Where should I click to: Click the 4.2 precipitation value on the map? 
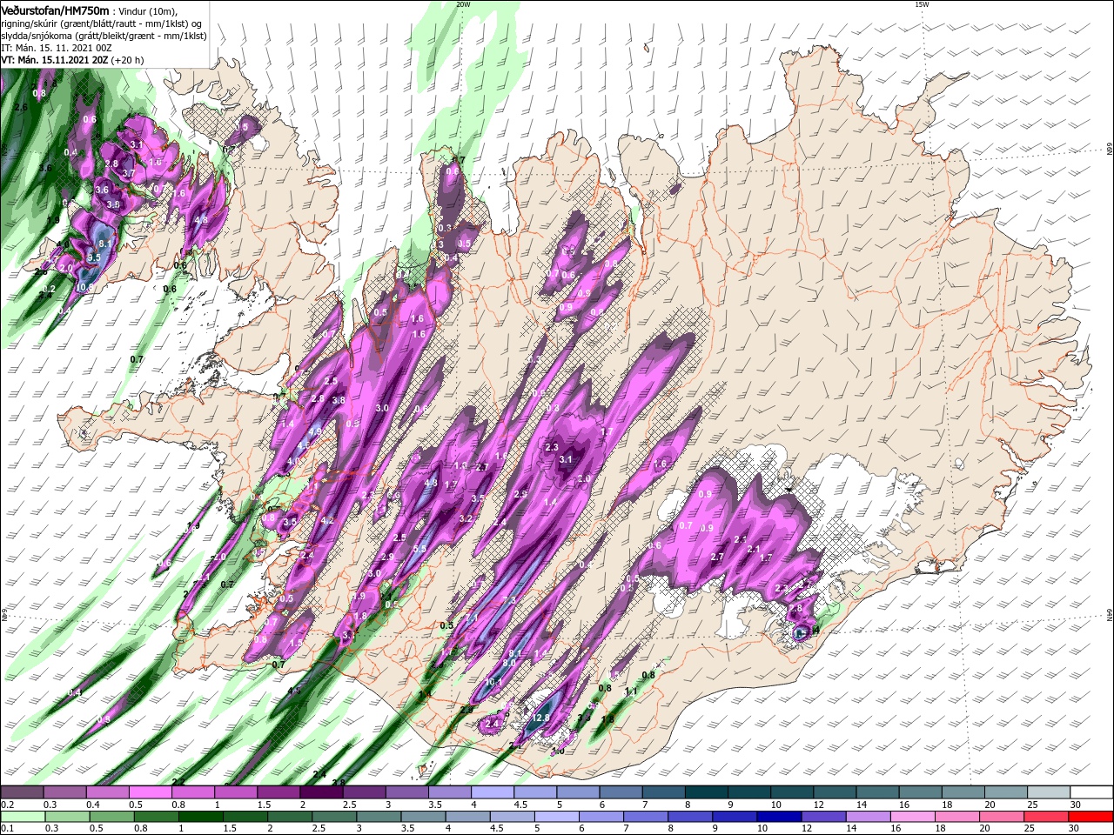point(328,520)
